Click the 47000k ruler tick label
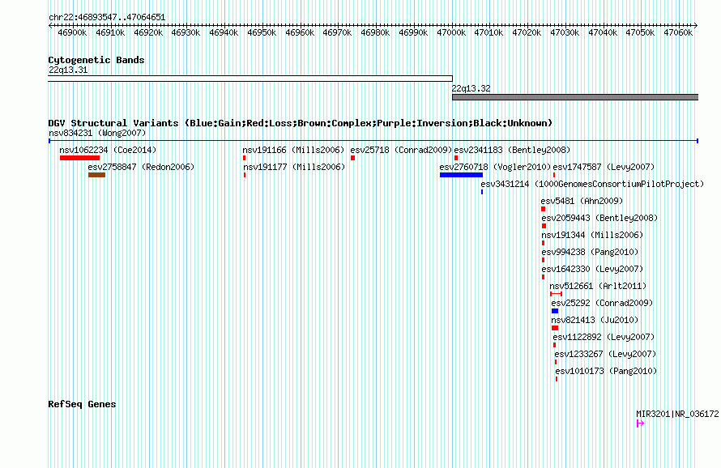Screen dimensions: 721x468 (x=451, y=33)
